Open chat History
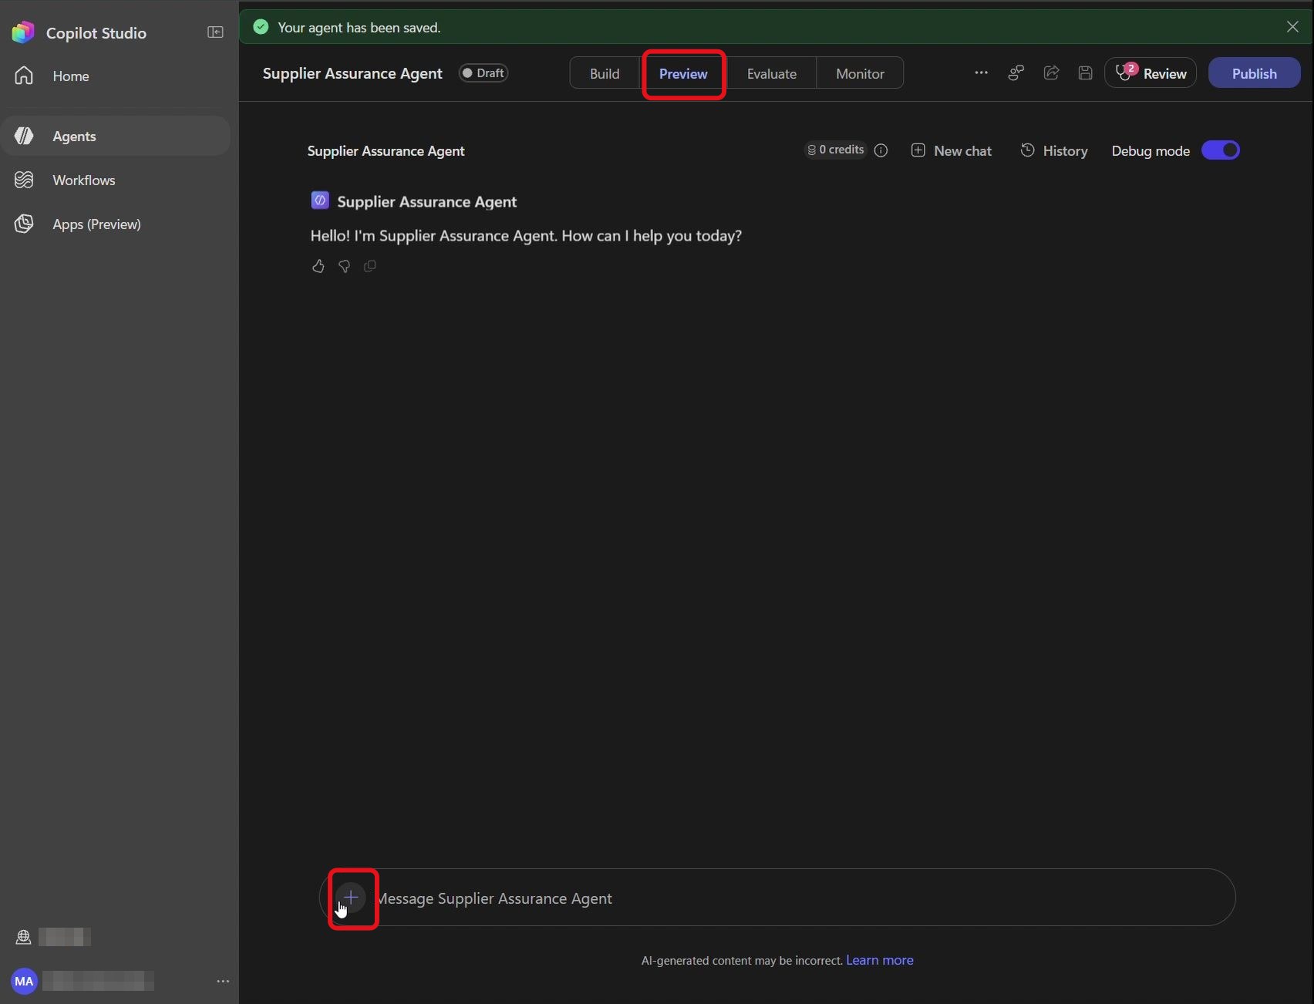1314x1004 pixels. click(1054, 150)
